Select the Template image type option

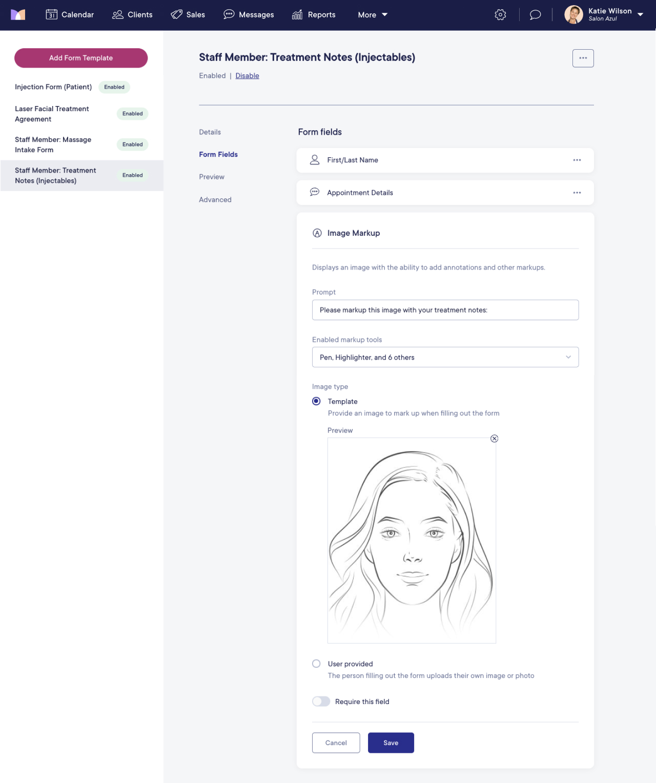coord(316,401)
